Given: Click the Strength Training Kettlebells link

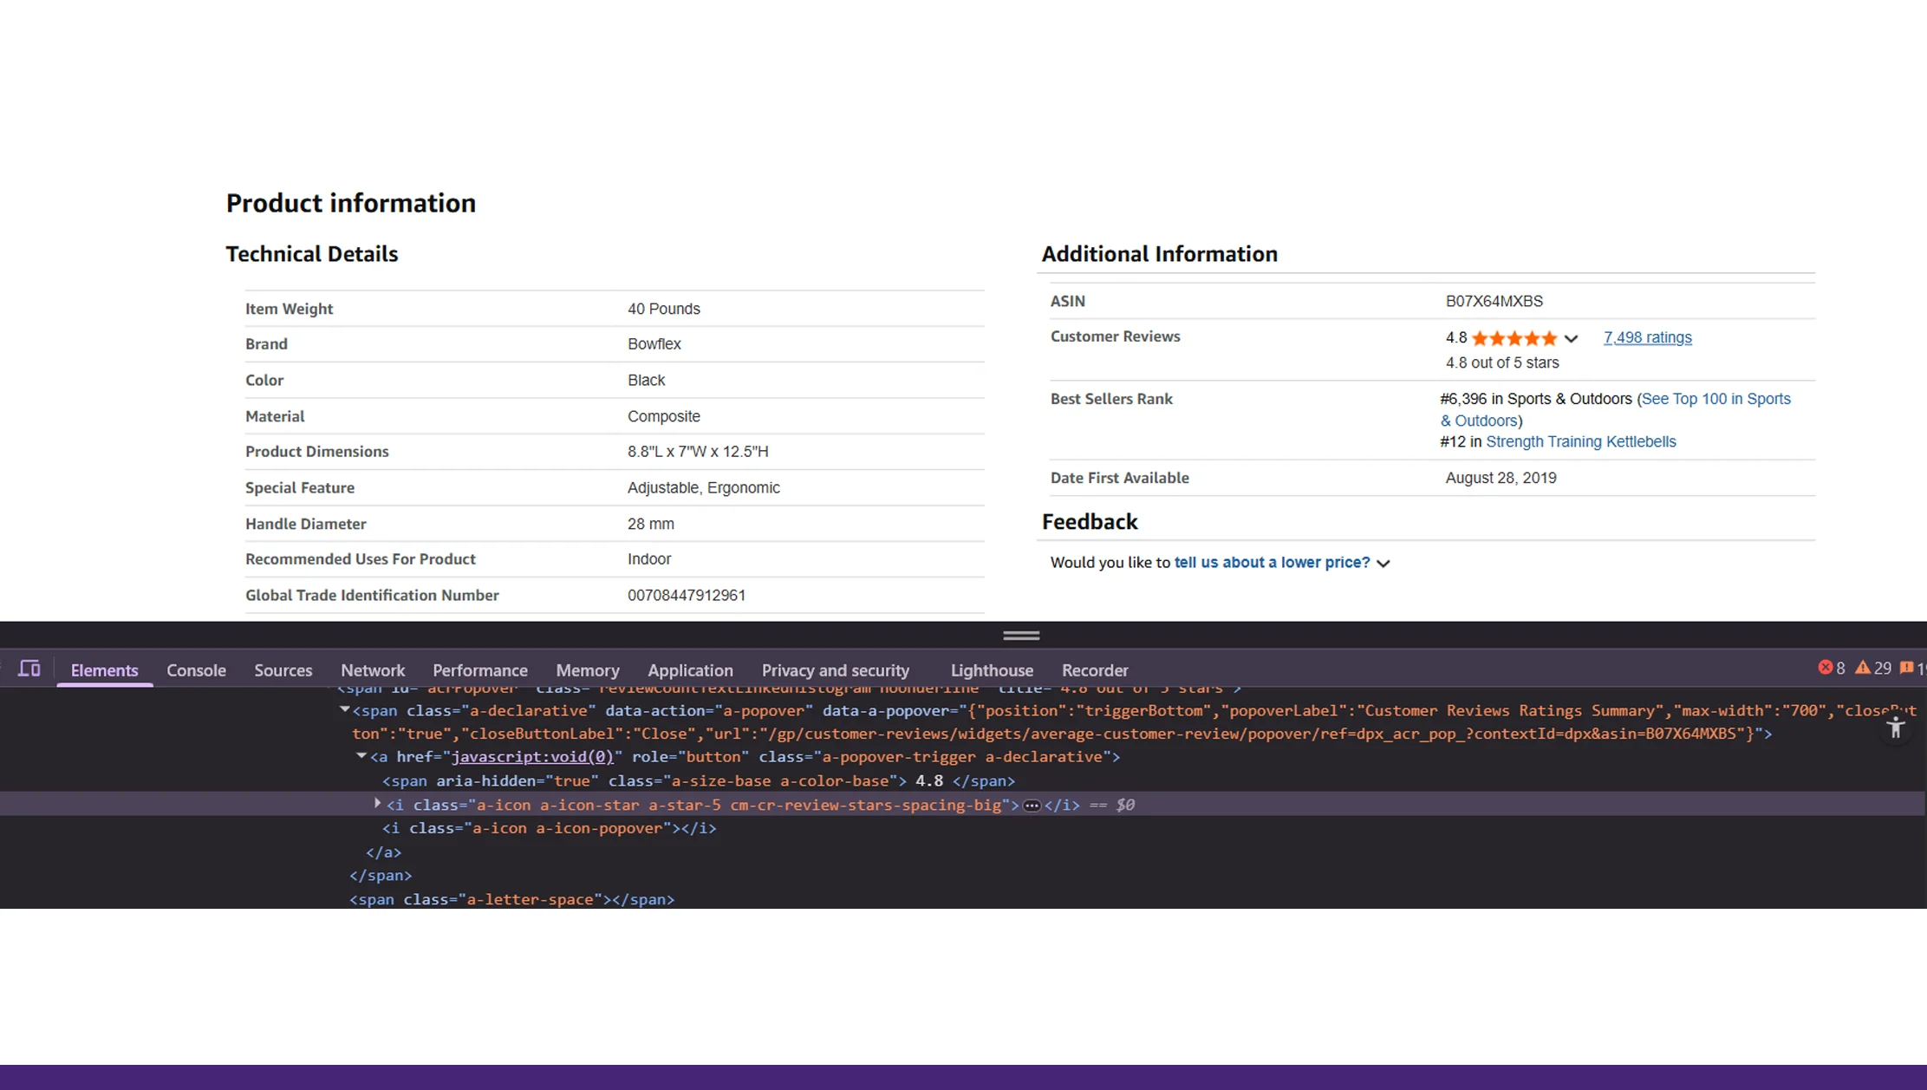Looking at the screenshot, I should [x=1581, y=441].
